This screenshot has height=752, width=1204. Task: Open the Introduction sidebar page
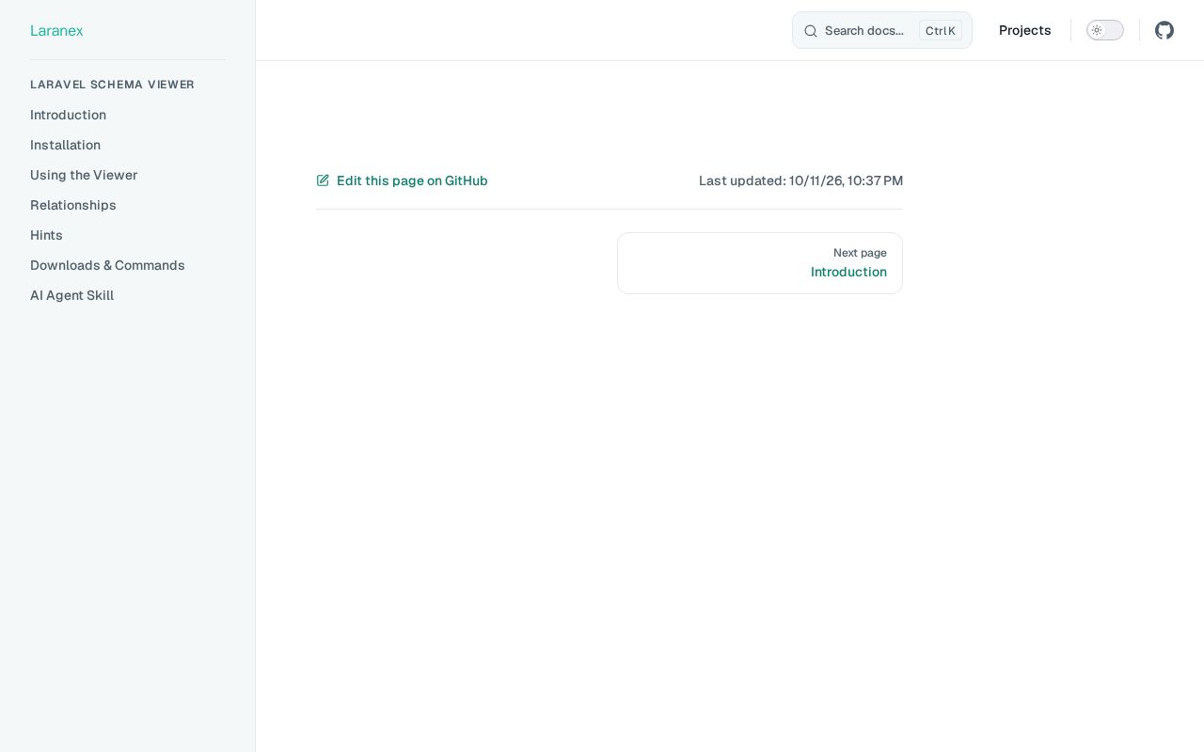[68, 115]
